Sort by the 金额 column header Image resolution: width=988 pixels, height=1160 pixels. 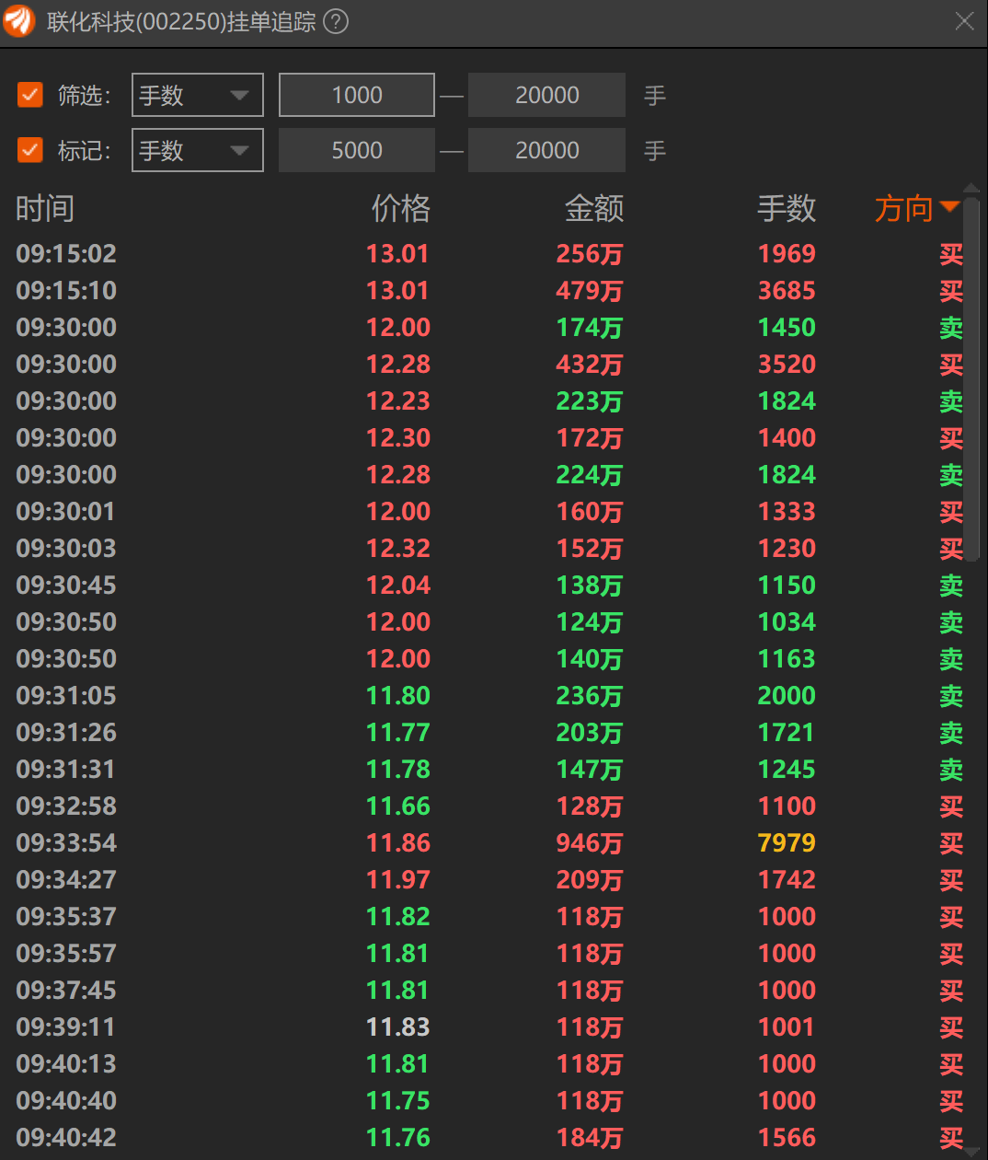(x=594, y=208)
